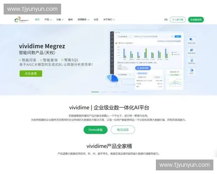The width and height of the screenshot is (217, 174).
Task: Expand the 资源服务 menu
Action: [83, 20]
